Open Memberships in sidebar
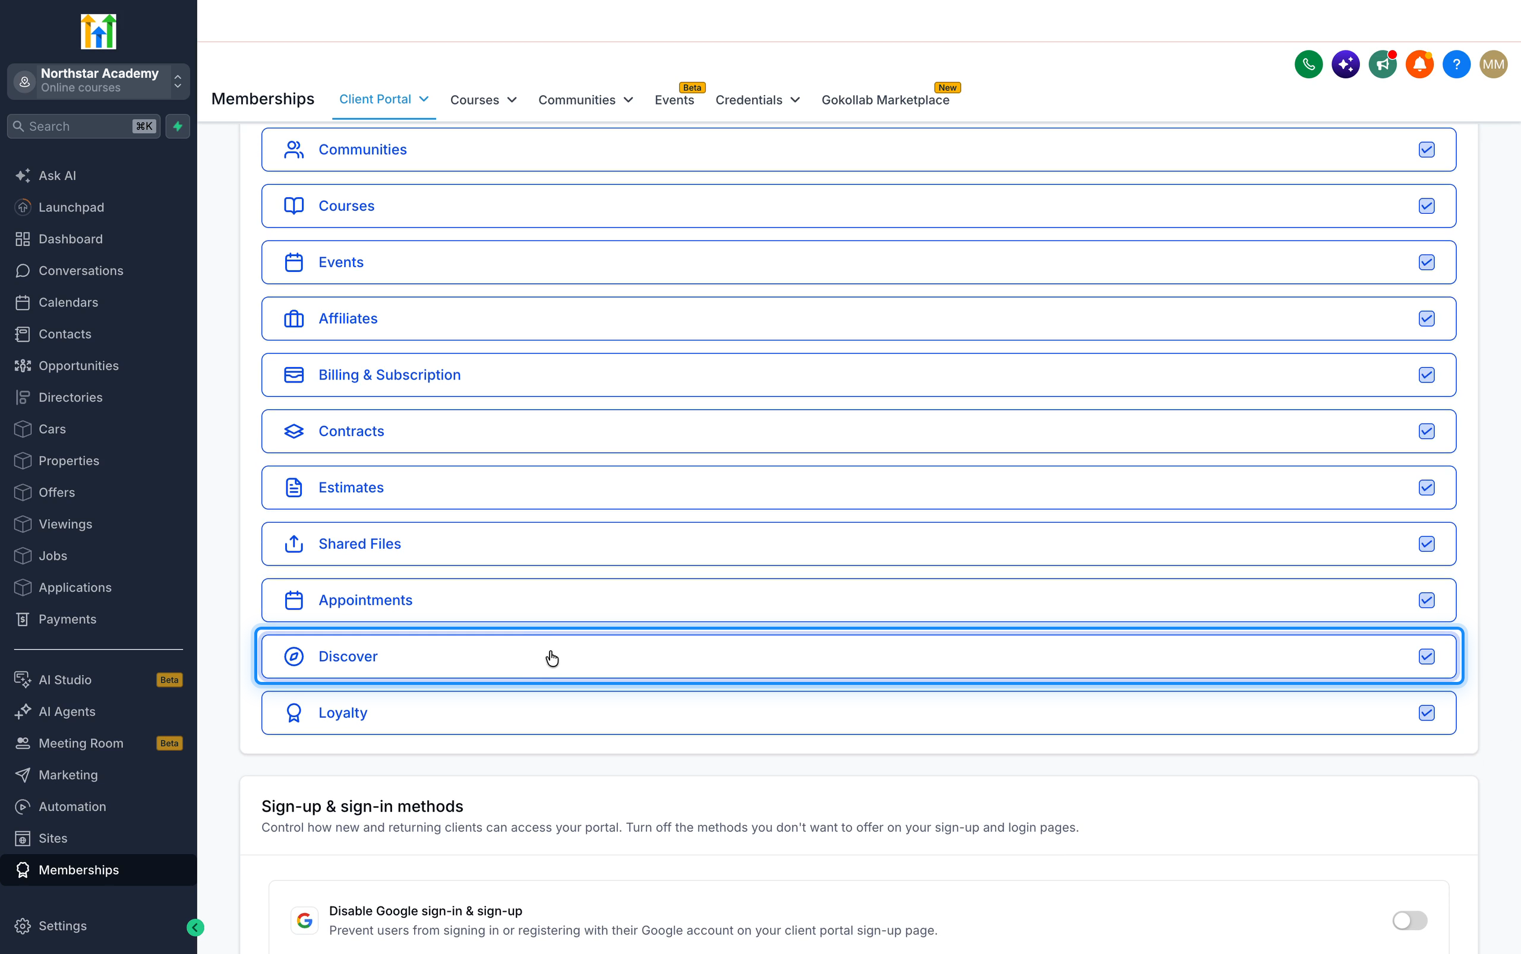 point(99,870)
